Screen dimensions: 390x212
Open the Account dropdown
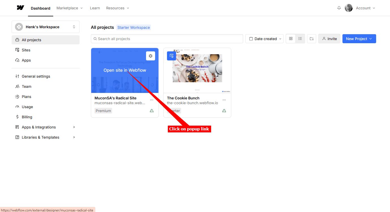(365, 8)
